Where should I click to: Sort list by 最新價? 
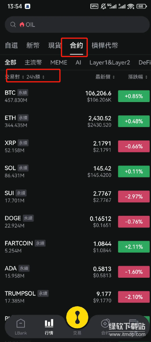click(105, 77)
